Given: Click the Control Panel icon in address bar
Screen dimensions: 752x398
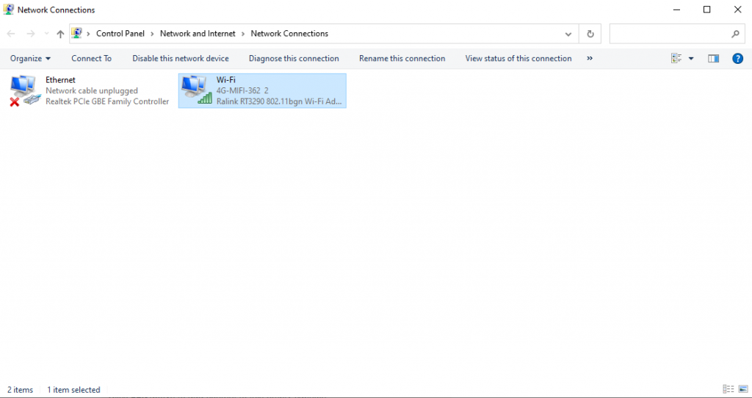Looking at the screenshot, I should click(x=76, y=33).
